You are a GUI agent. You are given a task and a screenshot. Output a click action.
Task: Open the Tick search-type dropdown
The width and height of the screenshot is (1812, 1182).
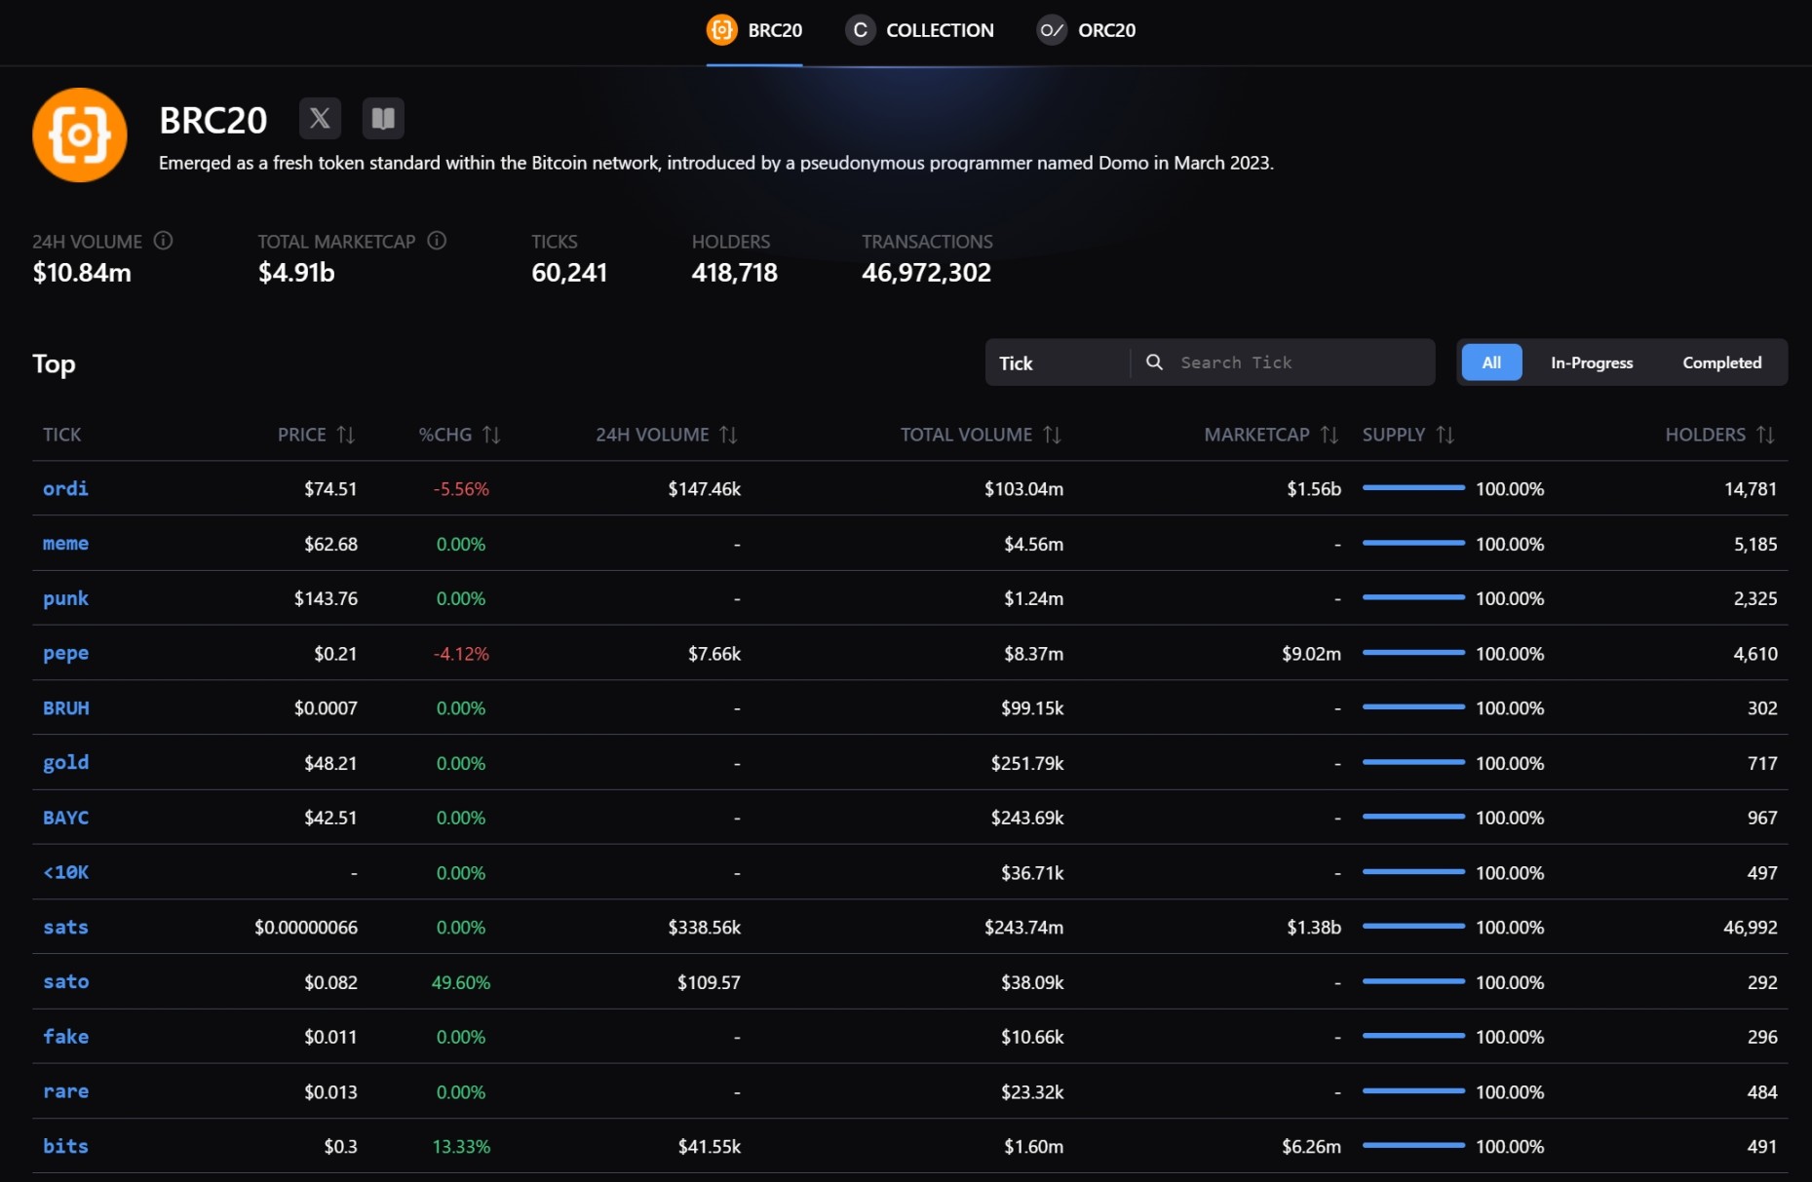click(1058, 362)
